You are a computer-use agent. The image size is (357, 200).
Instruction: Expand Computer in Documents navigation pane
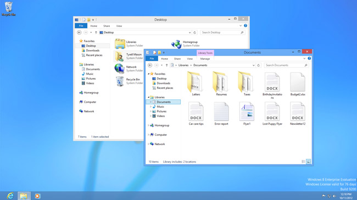point(149,135)
